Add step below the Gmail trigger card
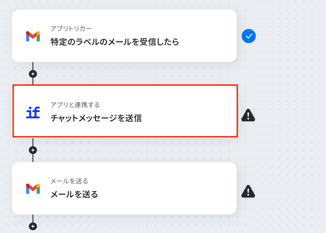The height and width of the screenshot is (233, 326). (x=33, y=74)
